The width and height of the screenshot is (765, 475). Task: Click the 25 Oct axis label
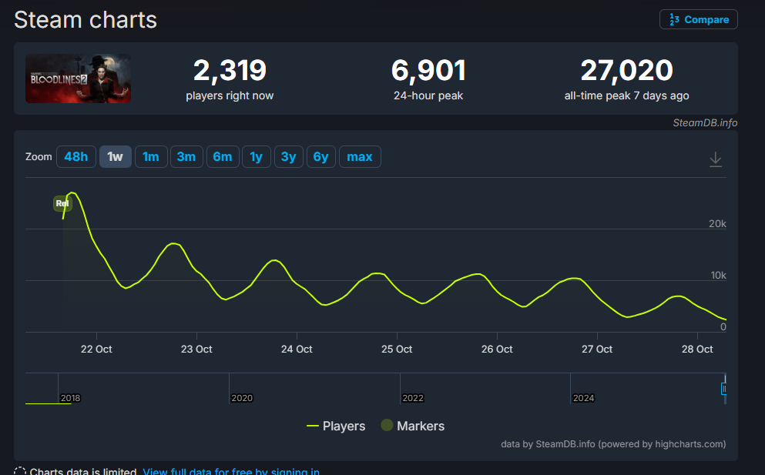point(397,350)
